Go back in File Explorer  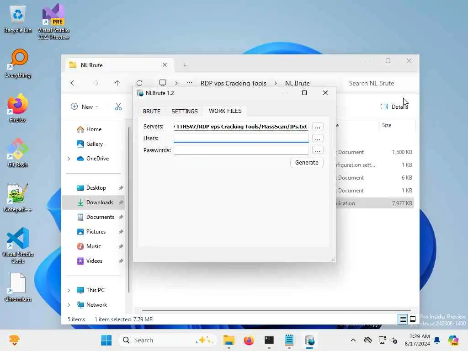pyautogui.click(x=74, y=83)
